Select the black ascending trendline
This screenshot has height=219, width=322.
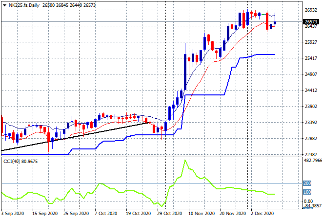pos(76,136)
